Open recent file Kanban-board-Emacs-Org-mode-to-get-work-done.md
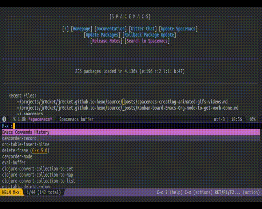This screenshot has width=262, height=209. click(x=128, y=108)
